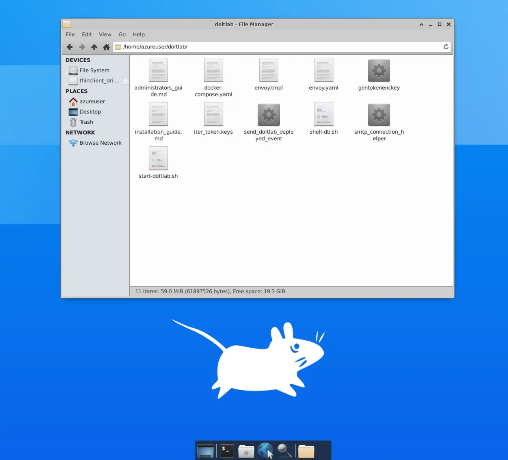Open home directory via house icon
Viewport: 508px width, 460px height.
106,47
